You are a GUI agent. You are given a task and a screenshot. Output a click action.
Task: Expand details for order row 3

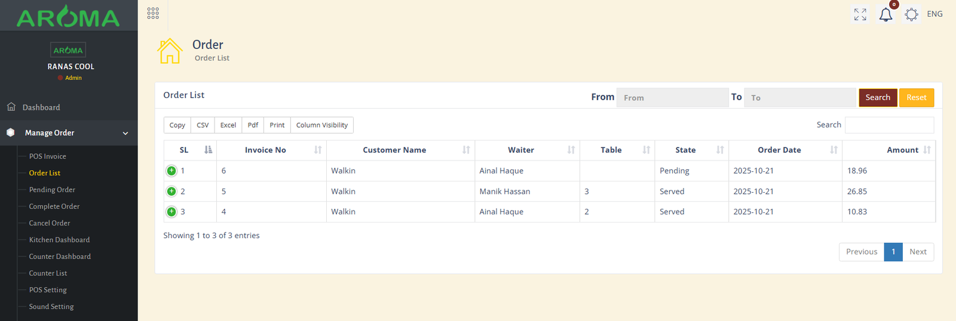click(171, 212)
